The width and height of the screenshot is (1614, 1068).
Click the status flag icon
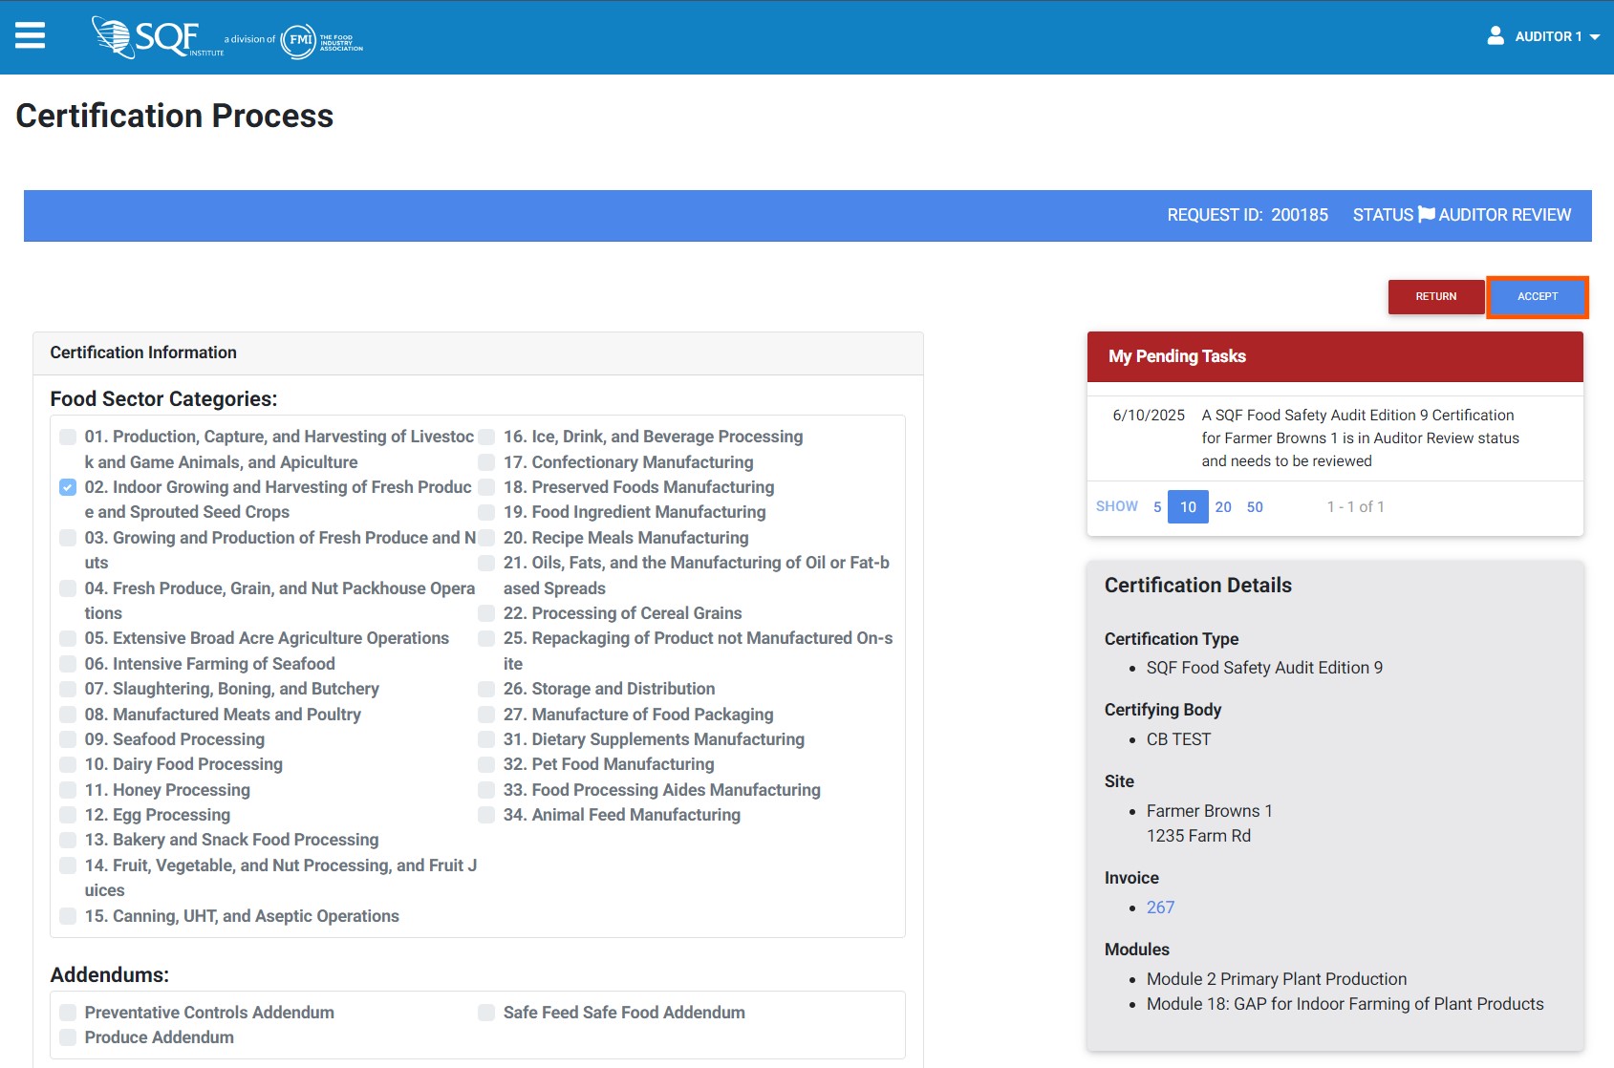click(x=1426, y=215)
